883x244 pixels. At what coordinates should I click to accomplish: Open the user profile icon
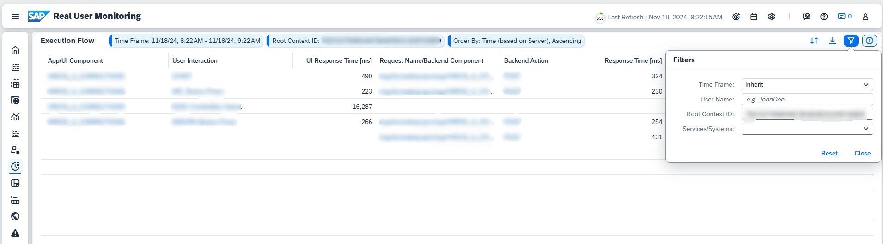click(865, 17)
